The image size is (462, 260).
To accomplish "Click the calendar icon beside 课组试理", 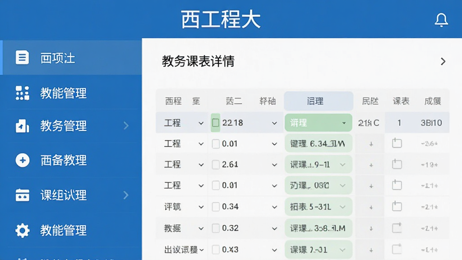I will click(x=23, y=195).
